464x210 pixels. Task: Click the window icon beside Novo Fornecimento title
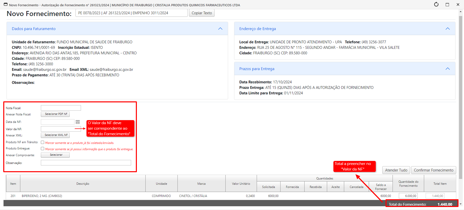click(x=6, y=5)
